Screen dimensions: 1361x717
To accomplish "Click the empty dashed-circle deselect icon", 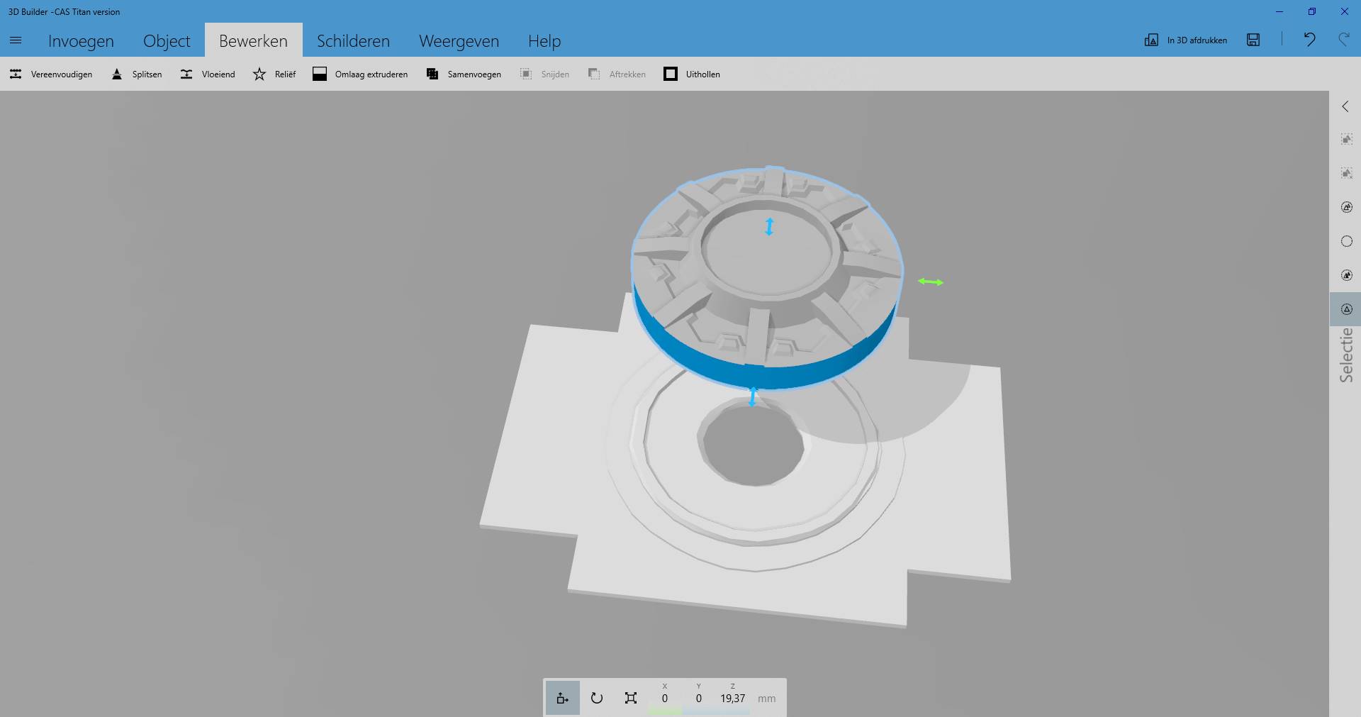I will (1347, 241).
